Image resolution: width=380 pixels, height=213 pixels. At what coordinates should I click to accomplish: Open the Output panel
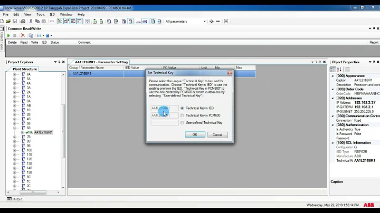(15, 199)
